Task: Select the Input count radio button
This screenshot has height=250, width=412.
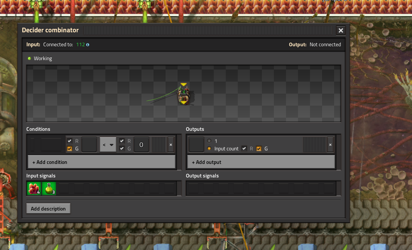Action: point(209,148)
